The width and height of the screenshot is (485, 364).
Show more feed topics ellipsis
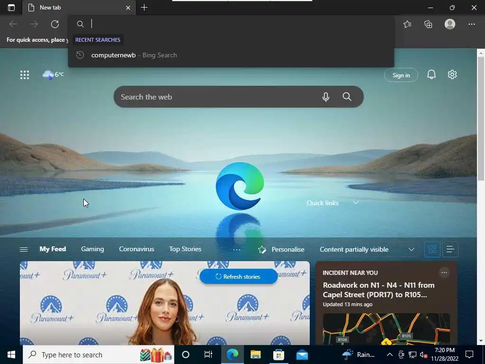click(237, 249)
